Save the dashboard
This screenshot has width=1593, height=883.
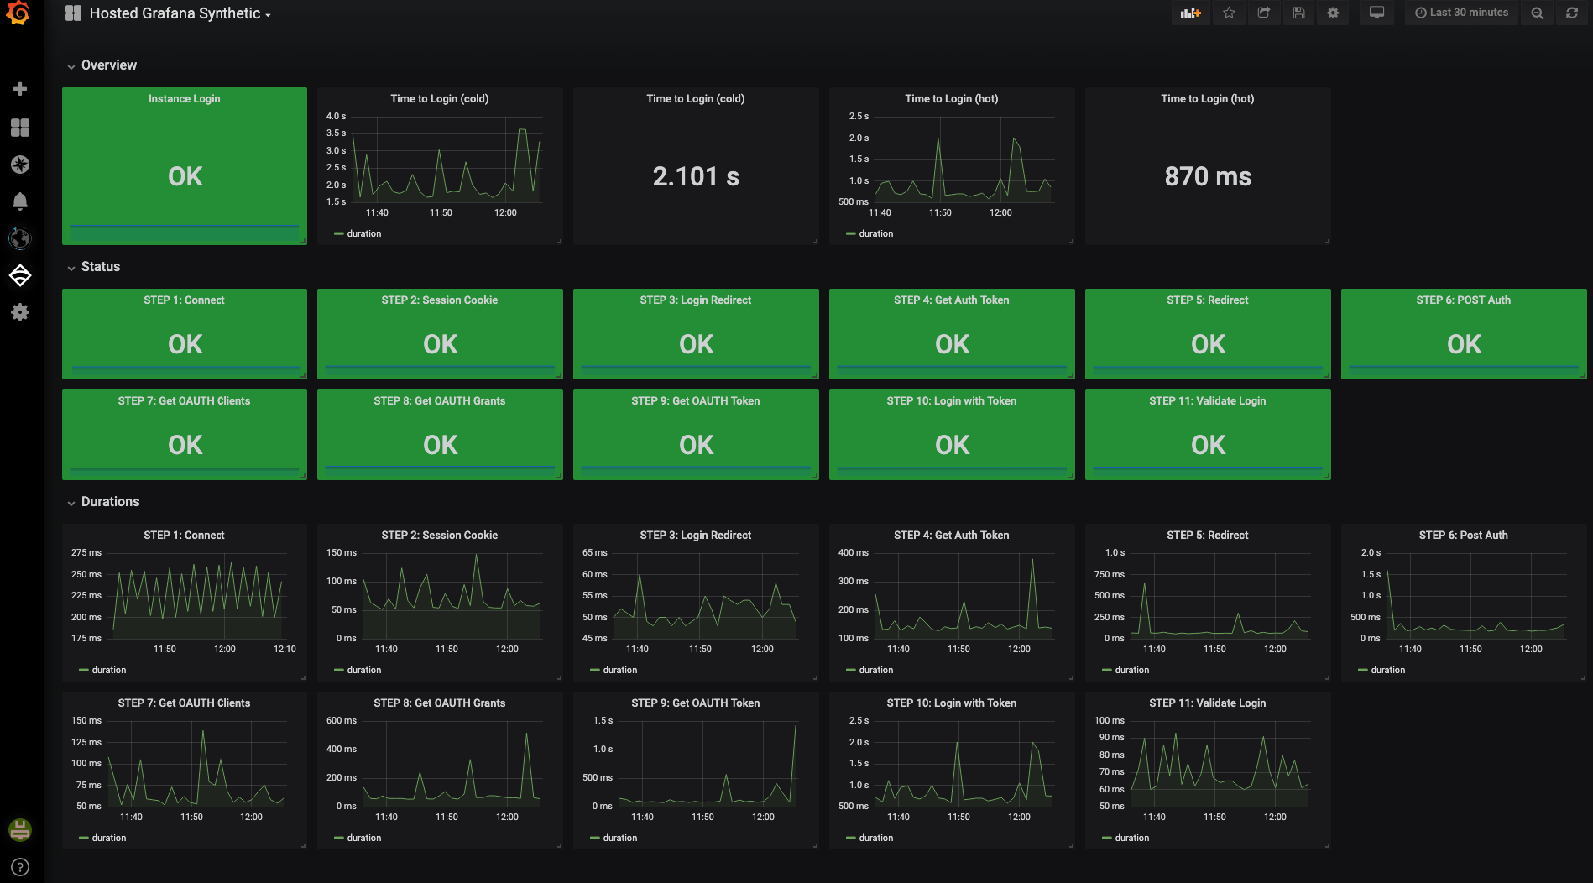point(1298,13)
